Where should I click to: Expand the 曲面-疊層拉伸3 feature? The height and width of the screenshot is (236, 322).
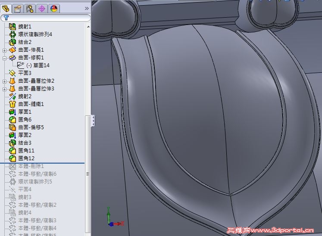[x=4, y=89]
